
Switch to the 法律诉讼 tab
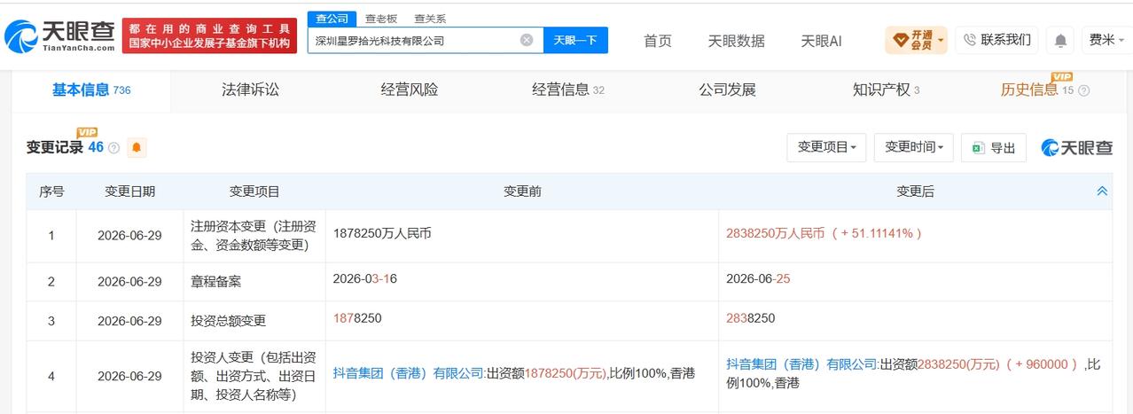(250, 90)
